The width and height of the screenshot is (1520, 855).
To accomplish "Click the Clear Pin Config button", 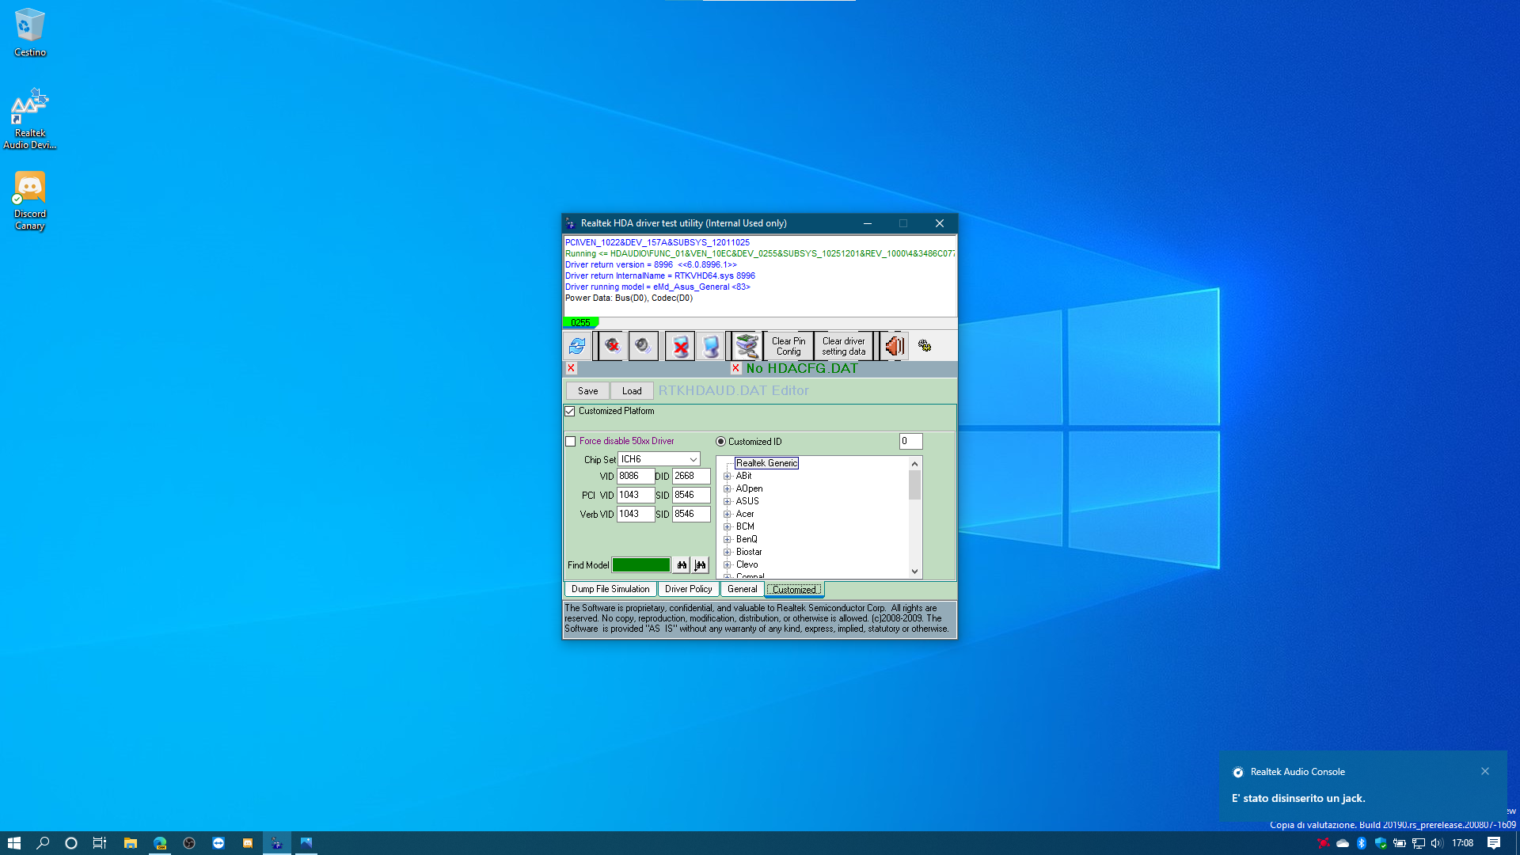I will (x=788, y=346).
